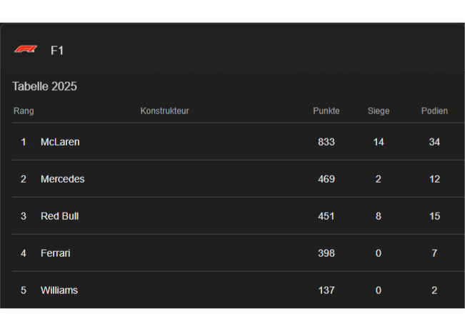Click Red Bull's 451 points value

(326, 216)
